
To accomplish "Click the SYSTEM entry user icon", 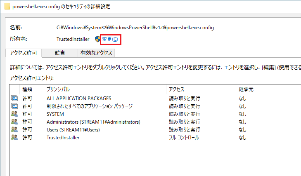I will [x=14, y=114].
